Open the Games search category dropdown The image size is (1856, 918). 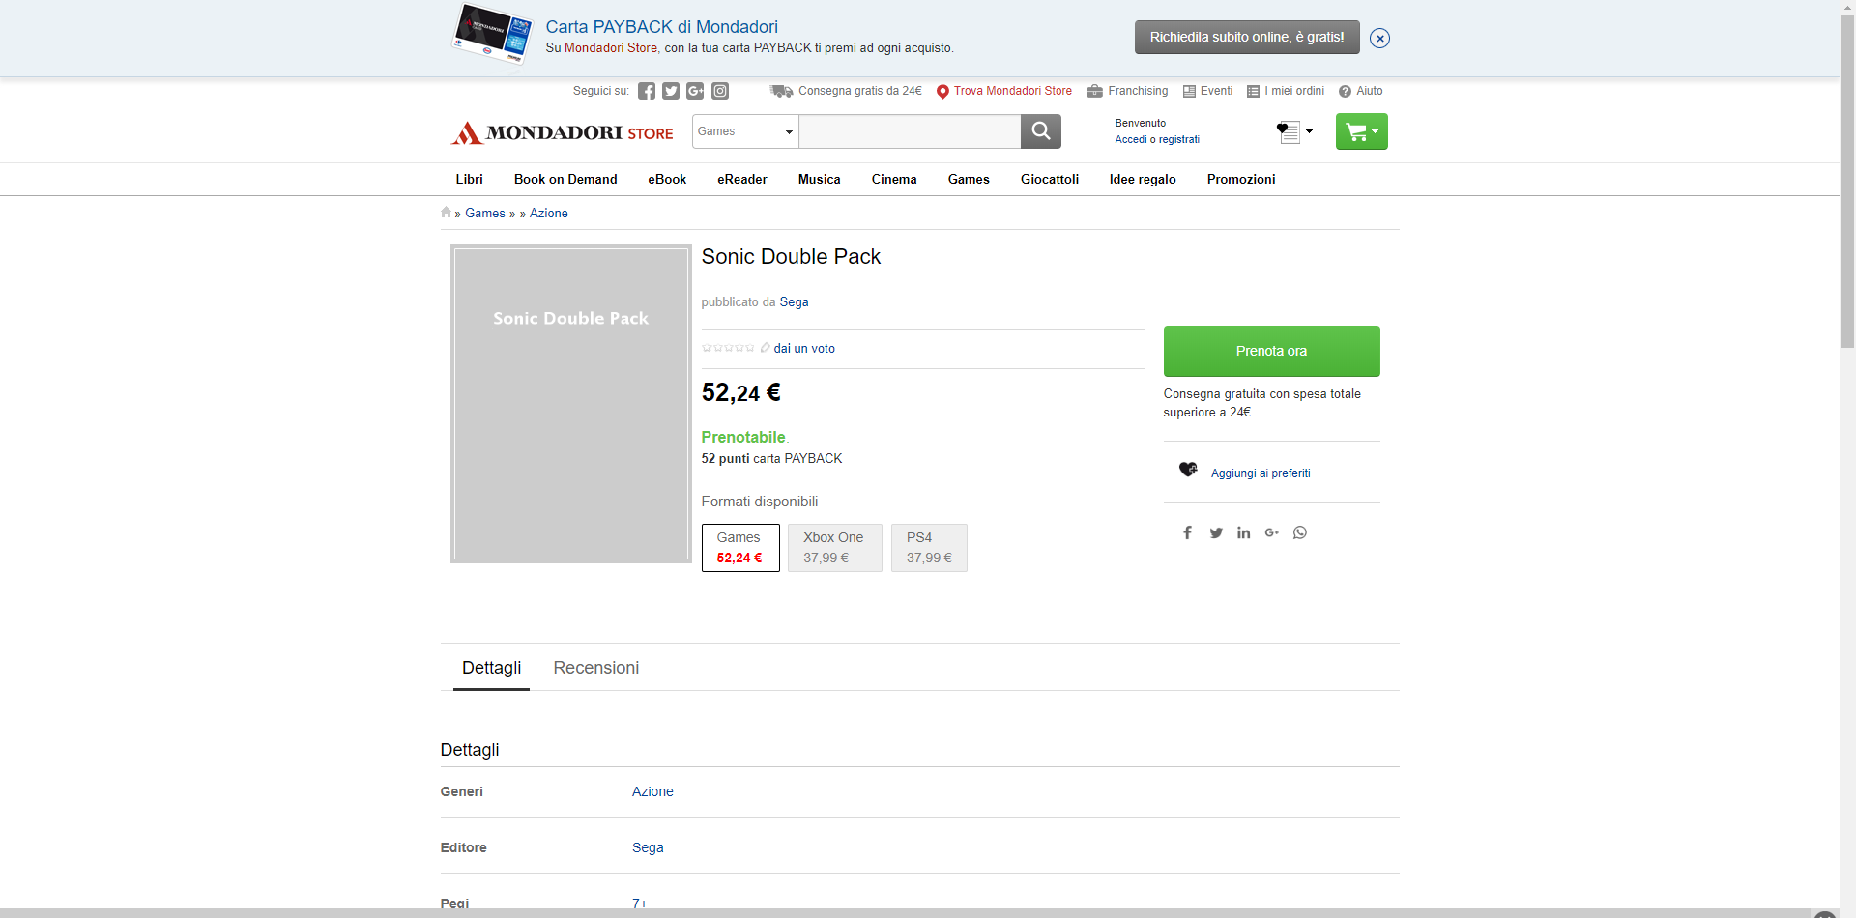coord(745,131)
